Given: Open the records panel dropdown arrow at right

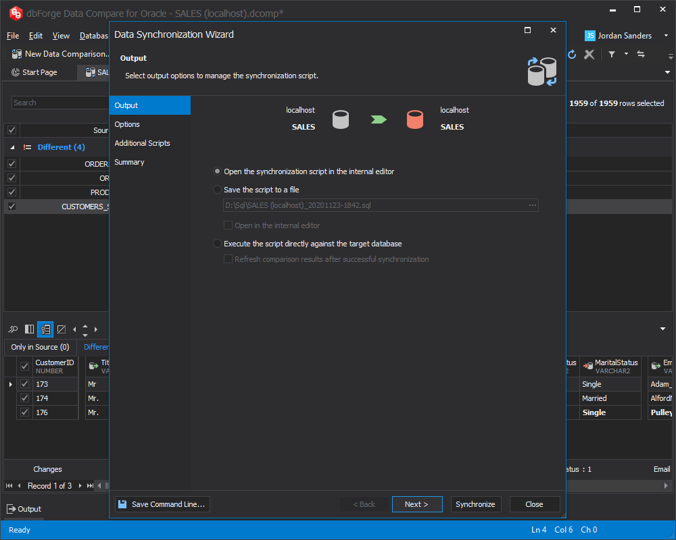Looking at the screenshot, I should coord(662,329).
